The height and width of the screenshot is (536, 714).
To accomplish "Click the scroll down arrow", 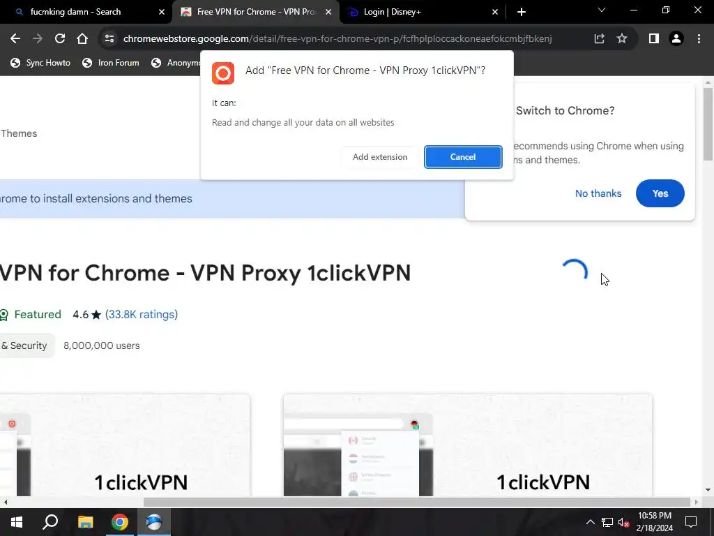I will [708, 490].
